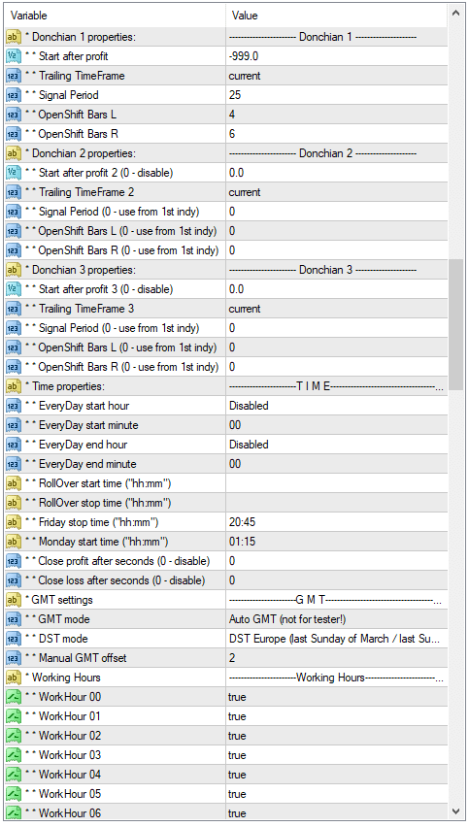The height and width of the screenshot is (827, 469).
Task: Click the string icon beside Donchian 2 properties
Action: (14, 153)
